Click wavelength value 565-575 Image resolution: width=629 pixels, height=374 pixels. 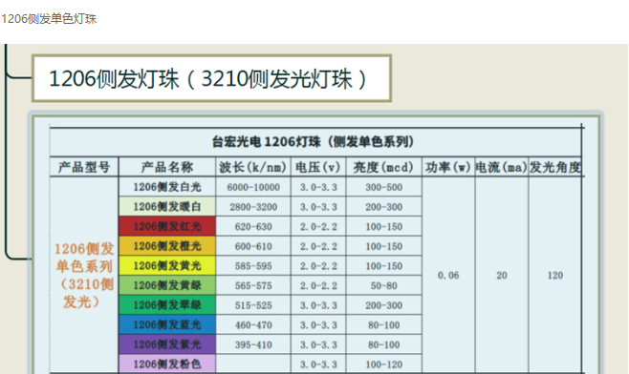253,285
